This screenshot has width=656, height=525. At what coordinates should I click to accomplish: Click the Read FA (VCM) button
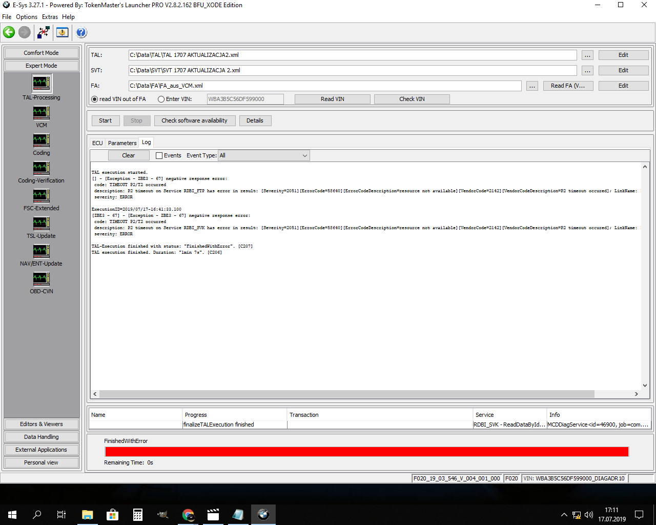click(x=568, y=86)
